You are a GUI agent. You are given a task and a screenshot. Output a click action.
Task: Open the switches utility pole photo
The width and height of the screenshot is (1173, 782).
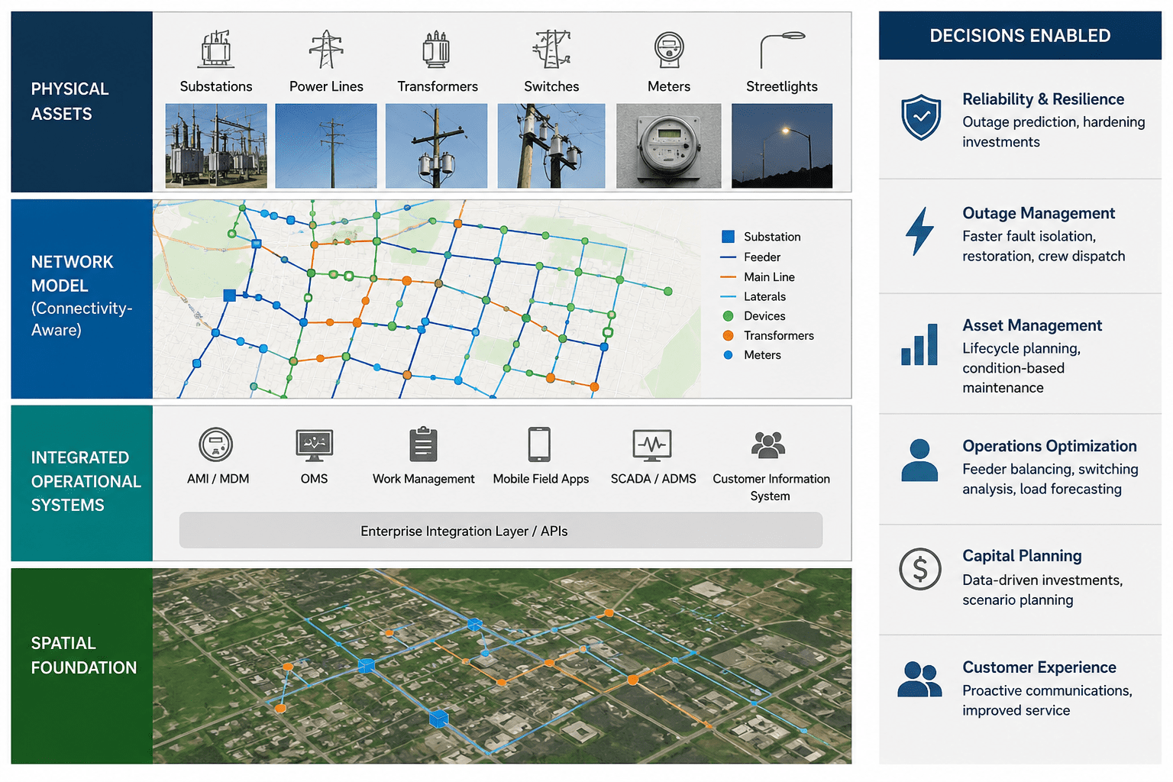[551, 146]
